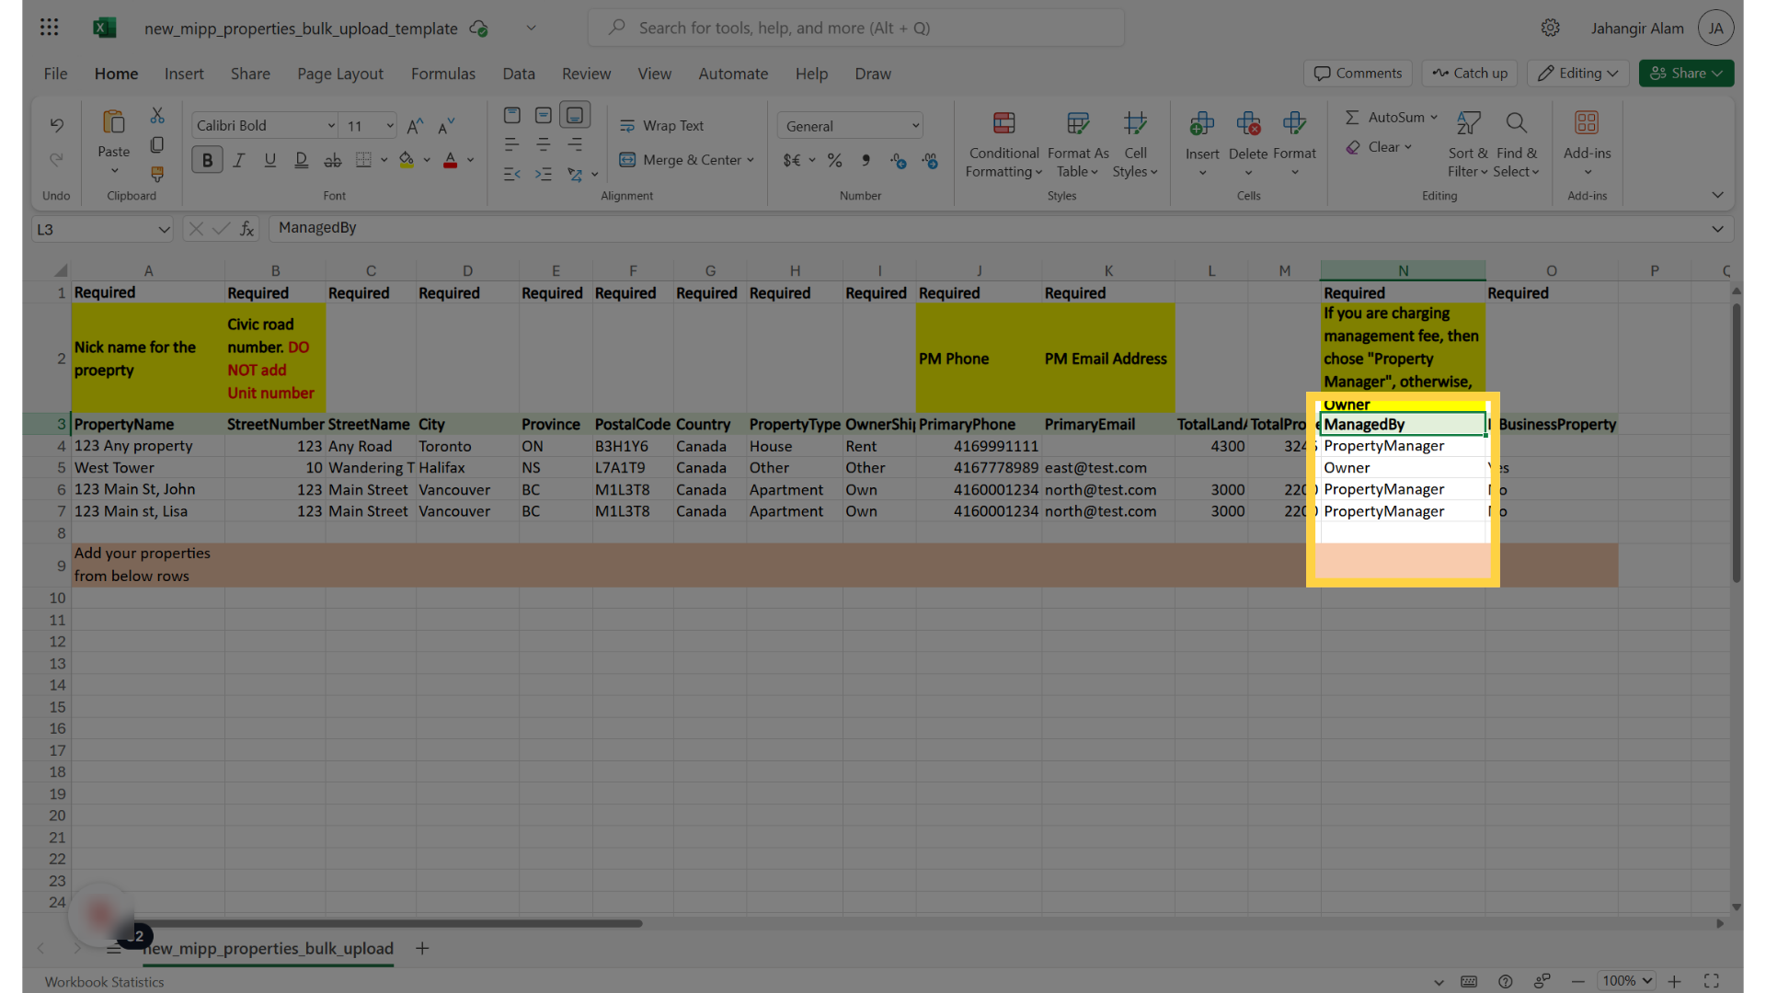
Task: Apply Percent Style number format
Action: point(834,161)
